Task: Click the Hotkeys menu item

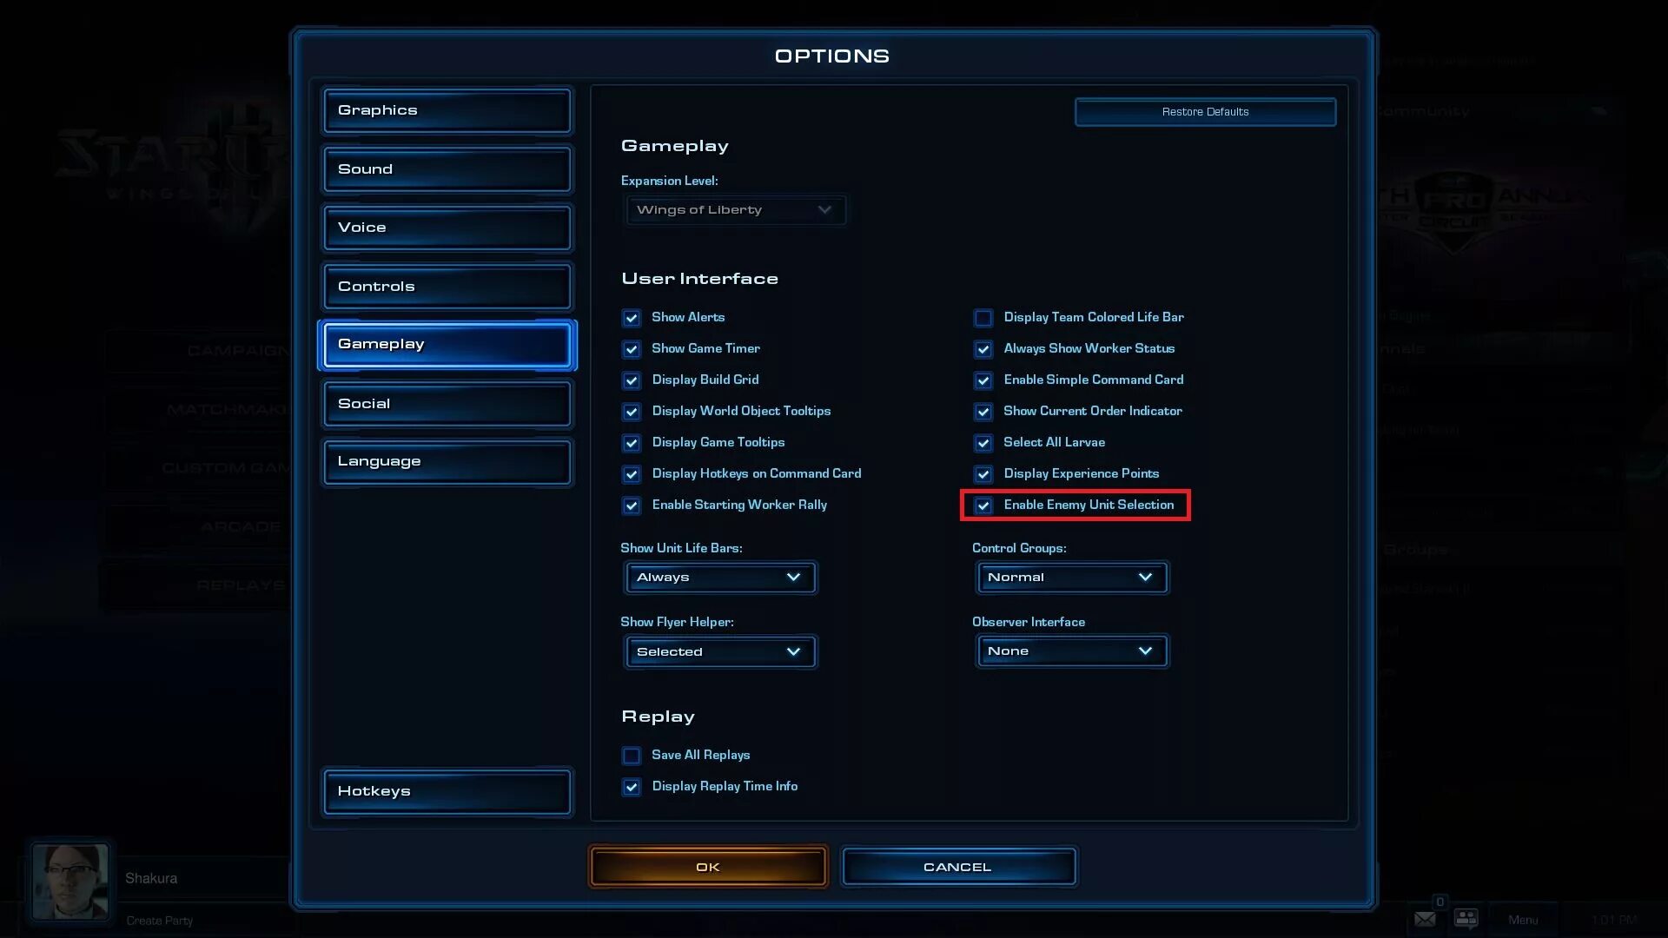Action: (x=446, y=790)
